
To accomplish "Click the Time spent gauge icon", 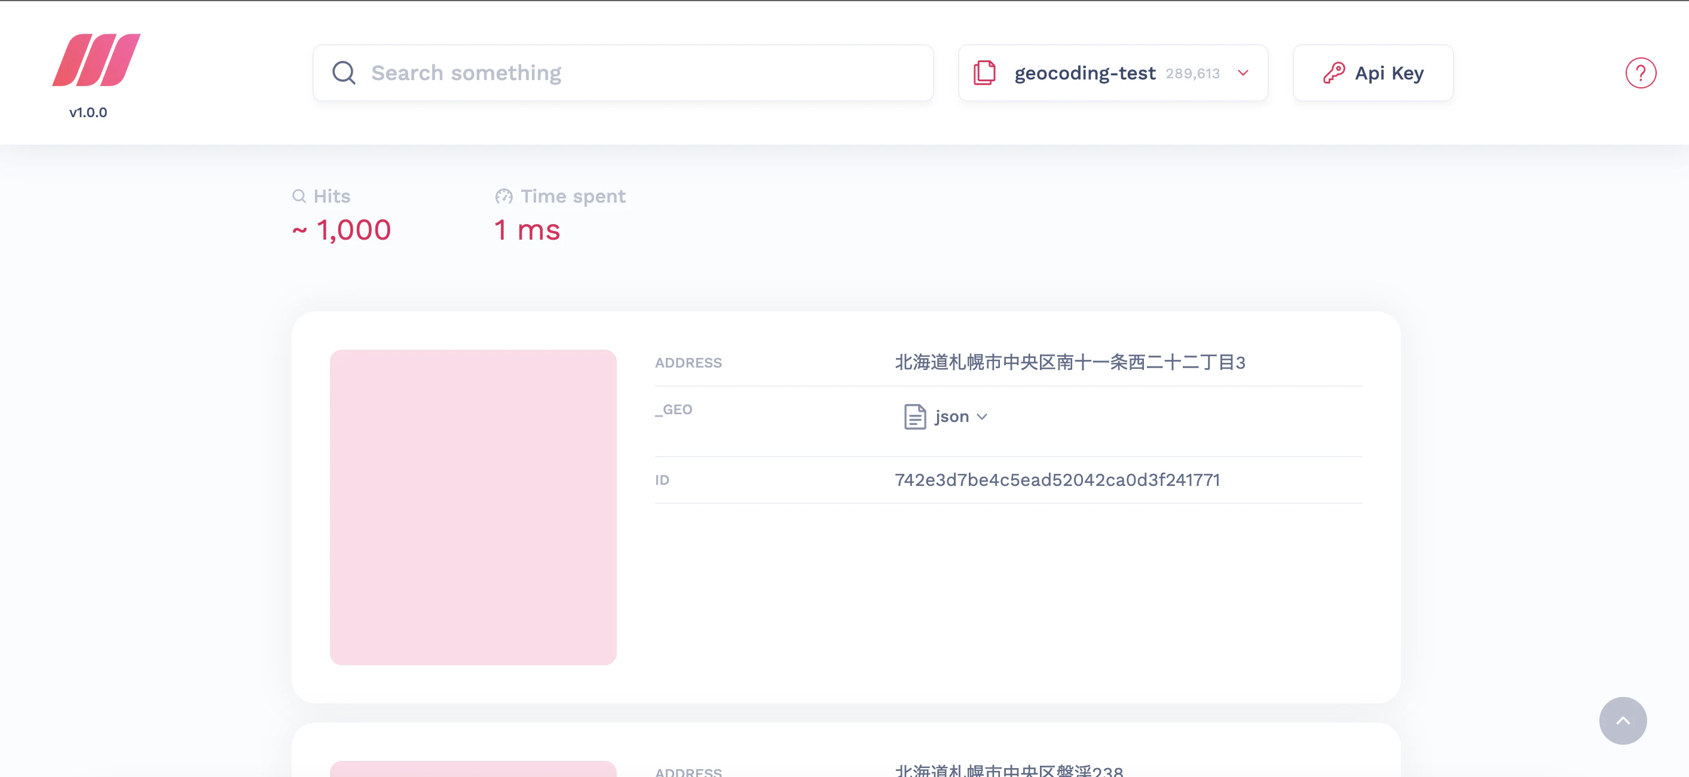I will click(504, 196).
